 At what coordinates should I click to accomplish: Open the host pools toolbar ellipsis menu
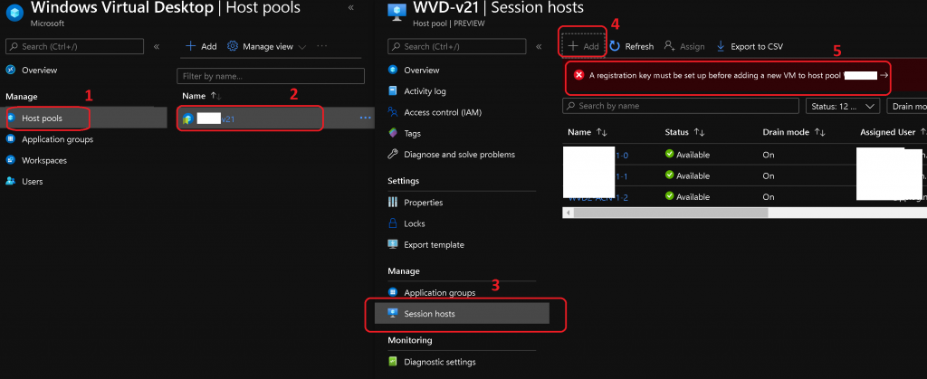pos(321,47)
